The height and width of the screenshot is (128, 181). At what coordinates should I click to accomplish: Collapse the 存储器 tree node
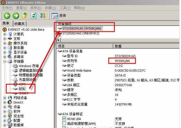click(5, 61)
